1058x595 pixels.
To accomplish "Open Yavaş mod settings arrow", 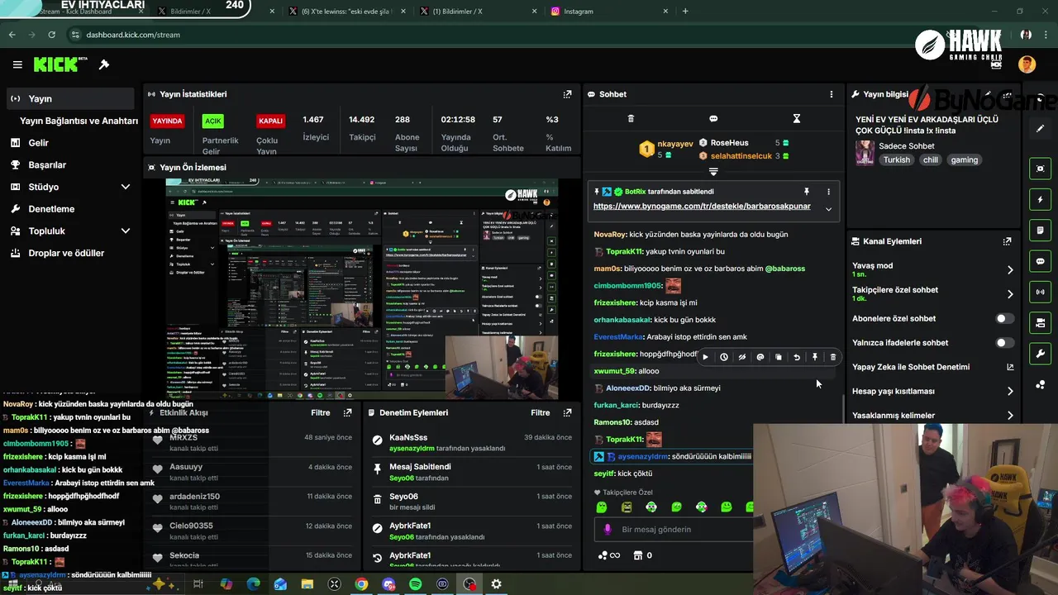I will tap(1009, 270).
